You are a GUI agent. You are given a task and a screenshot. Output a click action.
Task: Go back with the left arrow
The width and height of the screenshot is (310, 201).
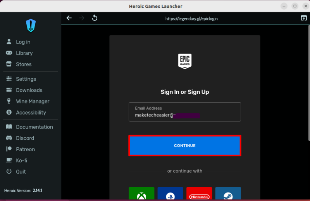[69, 18]
